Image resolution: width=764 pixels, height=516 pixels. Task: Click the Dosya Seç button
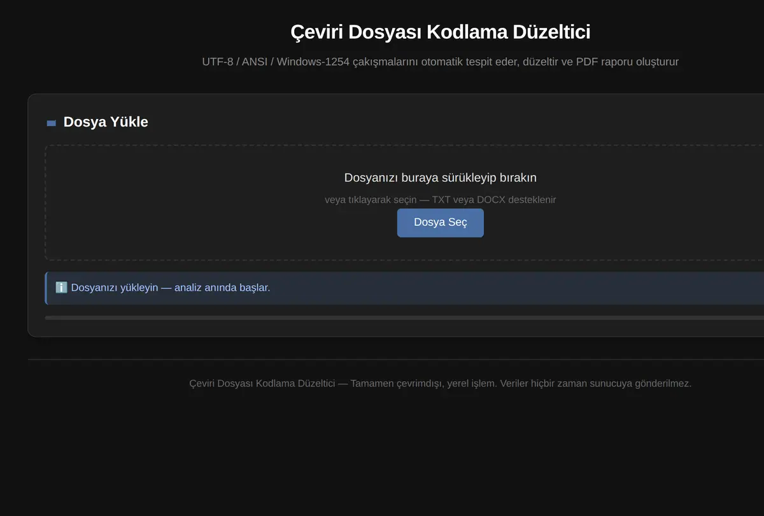coord(440,223)
